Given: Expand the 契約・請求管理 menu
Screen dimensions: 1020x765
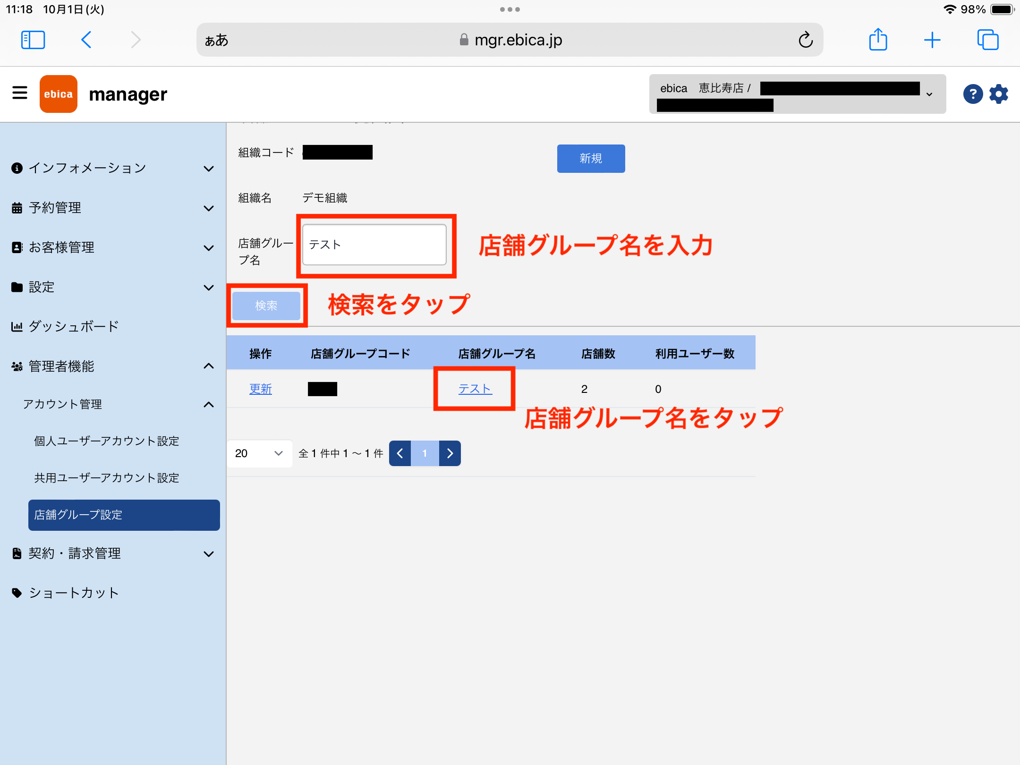Looking at the screenshot, I should (x=113, y=553).
